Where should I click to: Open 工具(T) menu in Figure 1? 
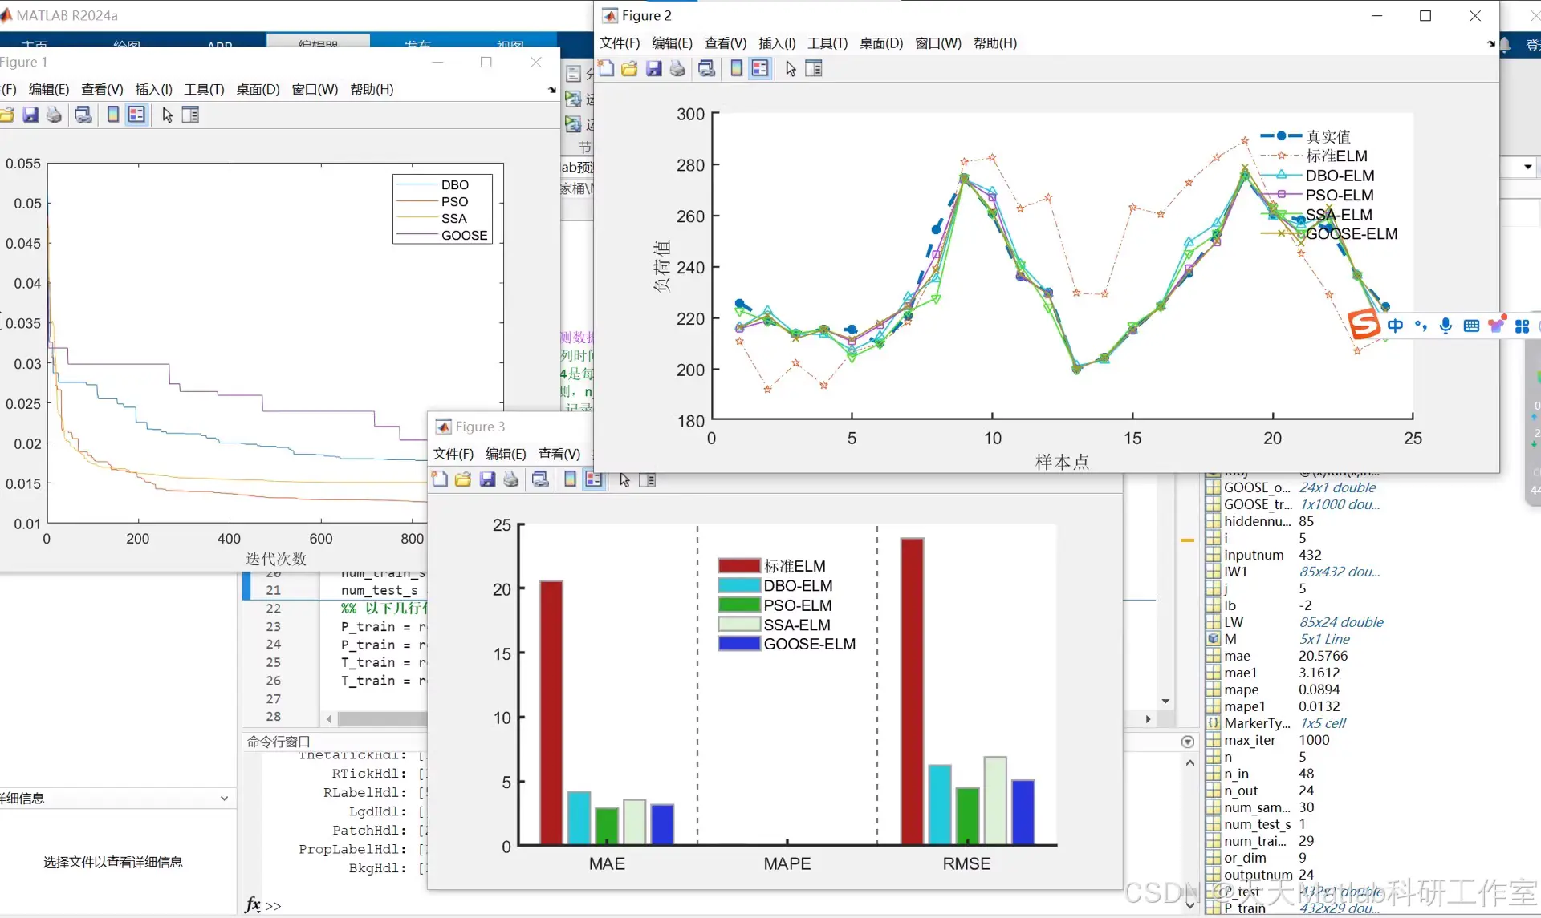pos(204,90)
